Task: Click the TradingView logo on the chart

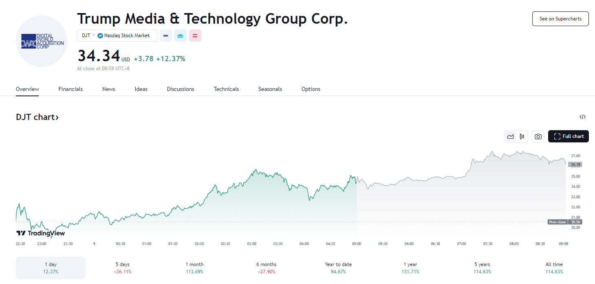Action: coord(40,233)
